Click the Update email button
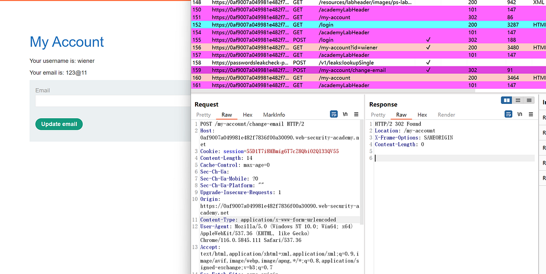Image resolution: width=546 pixels, height=274 pixels. (x=59, y=124)
